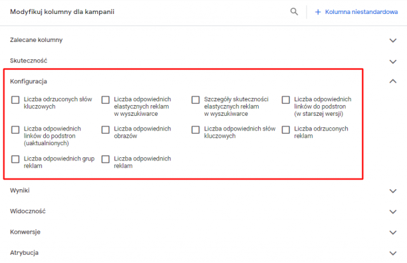The height and width of the screenshot is (263, 407).
Task: Click the plus icon for custom column
Action: pos(318,11)
